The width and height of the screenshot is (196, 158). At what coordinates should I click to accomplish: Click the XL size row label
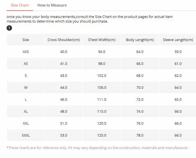click(x=26, y=112)
